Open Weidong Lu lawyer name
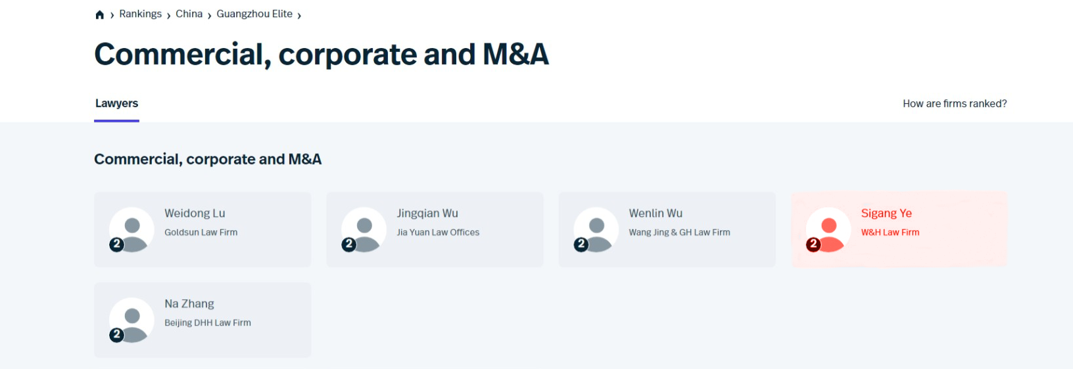 click(195, 213)
